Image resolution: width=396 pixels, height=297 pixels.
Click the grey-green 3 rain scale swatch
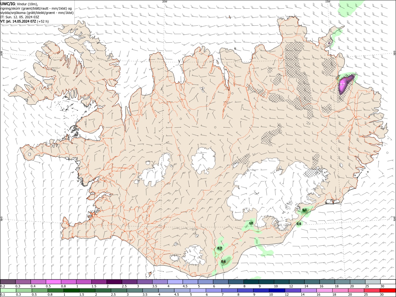tap(135, 291)
